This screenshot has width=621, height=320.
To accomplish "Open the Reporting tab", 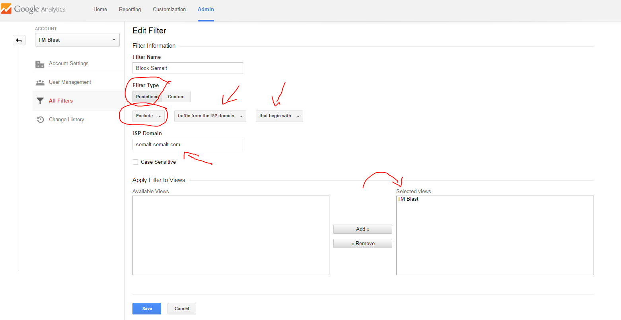I will click(130, 10).
